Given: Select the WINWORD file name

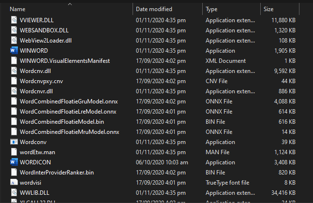Looking at the screenshot, I should (34, 51).
